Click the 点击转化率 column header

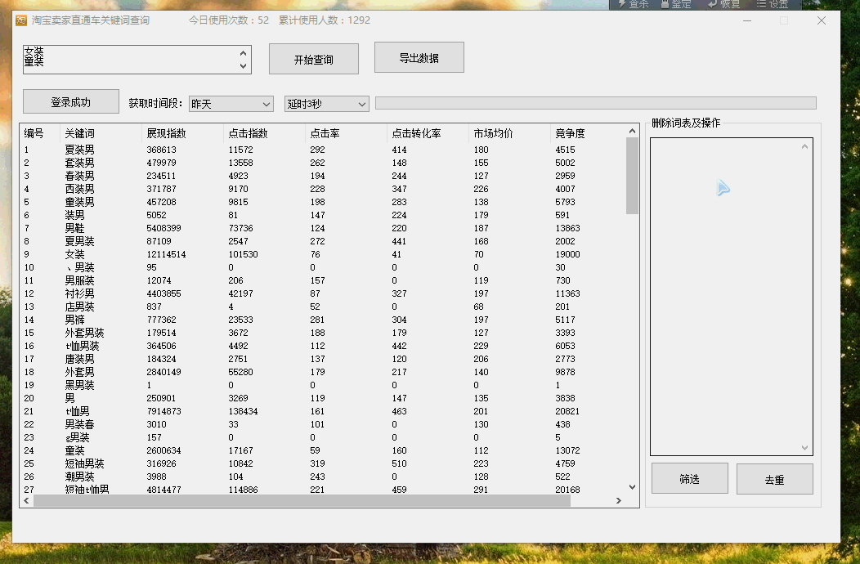pos(416,133)
